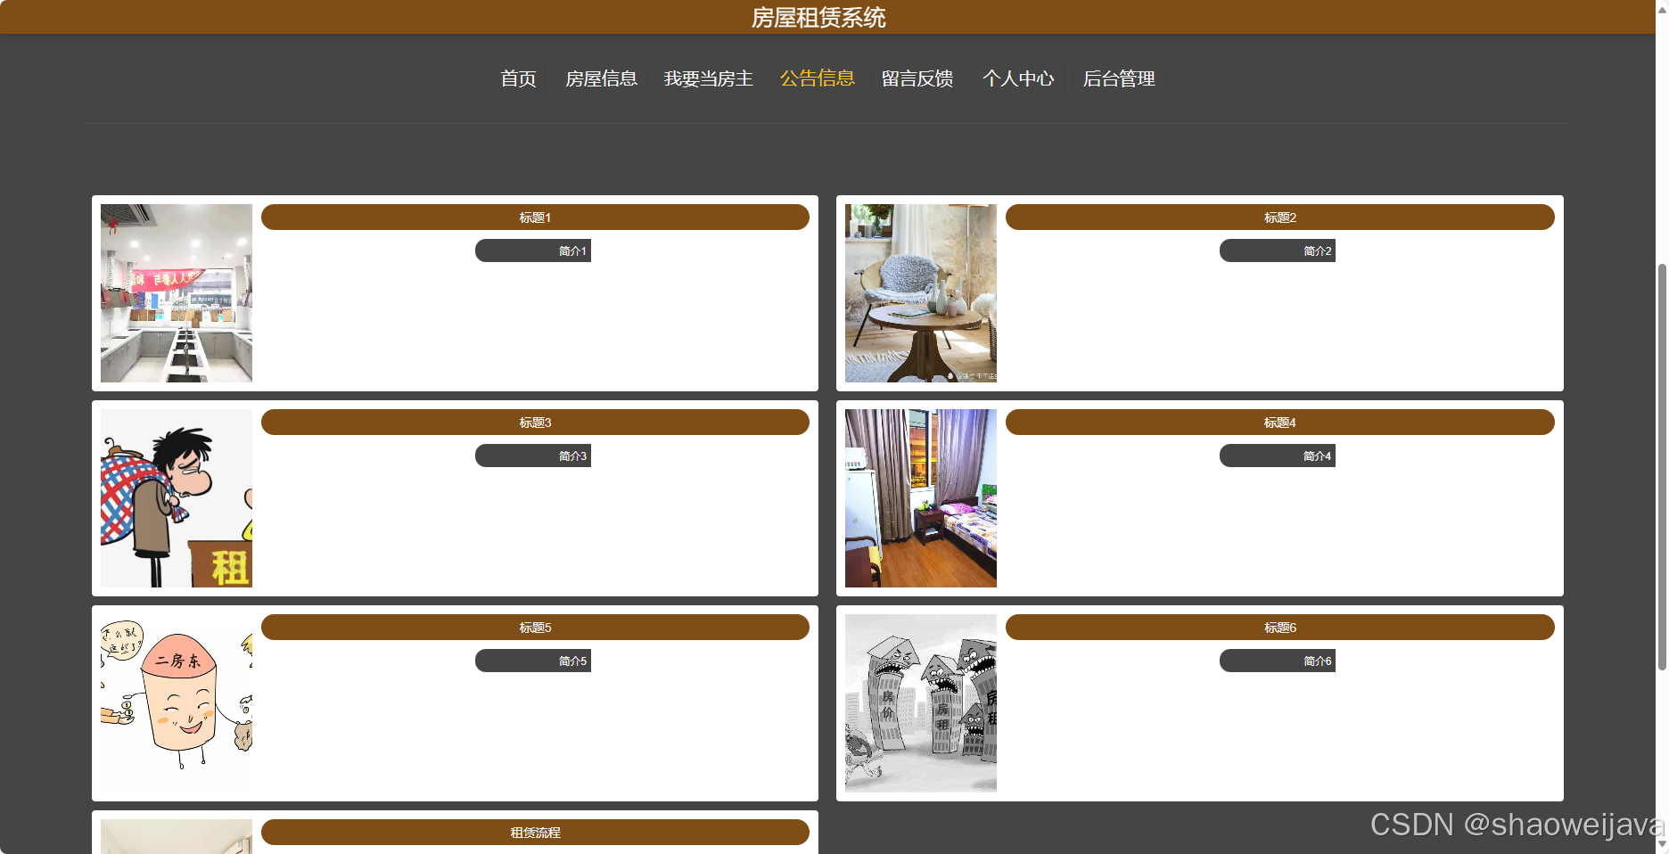Open 留言反馈 page
1669x854 pixels.
917,78
